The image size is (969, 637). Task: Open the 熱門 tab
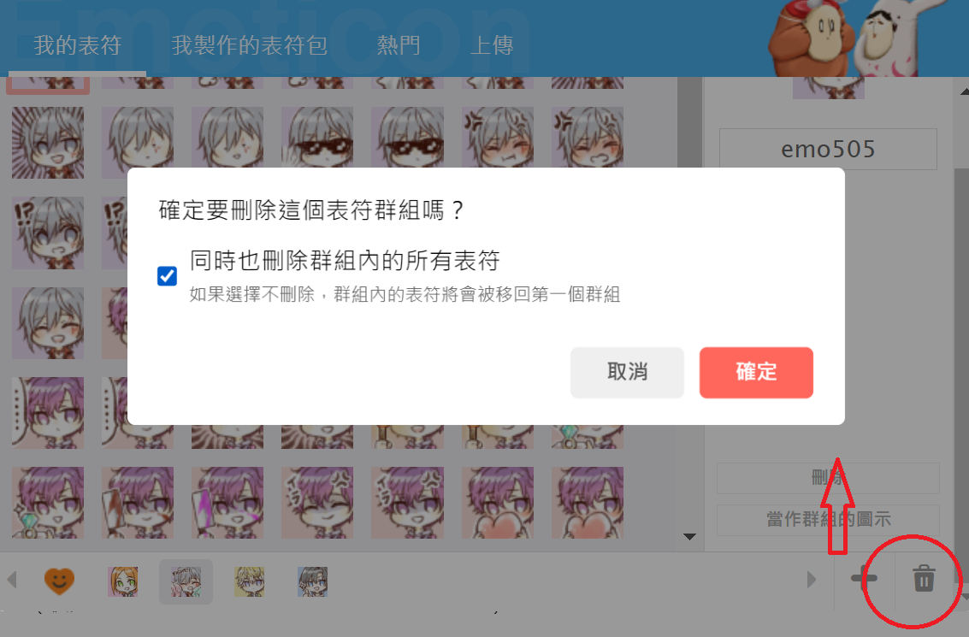[x=399, y=45]
